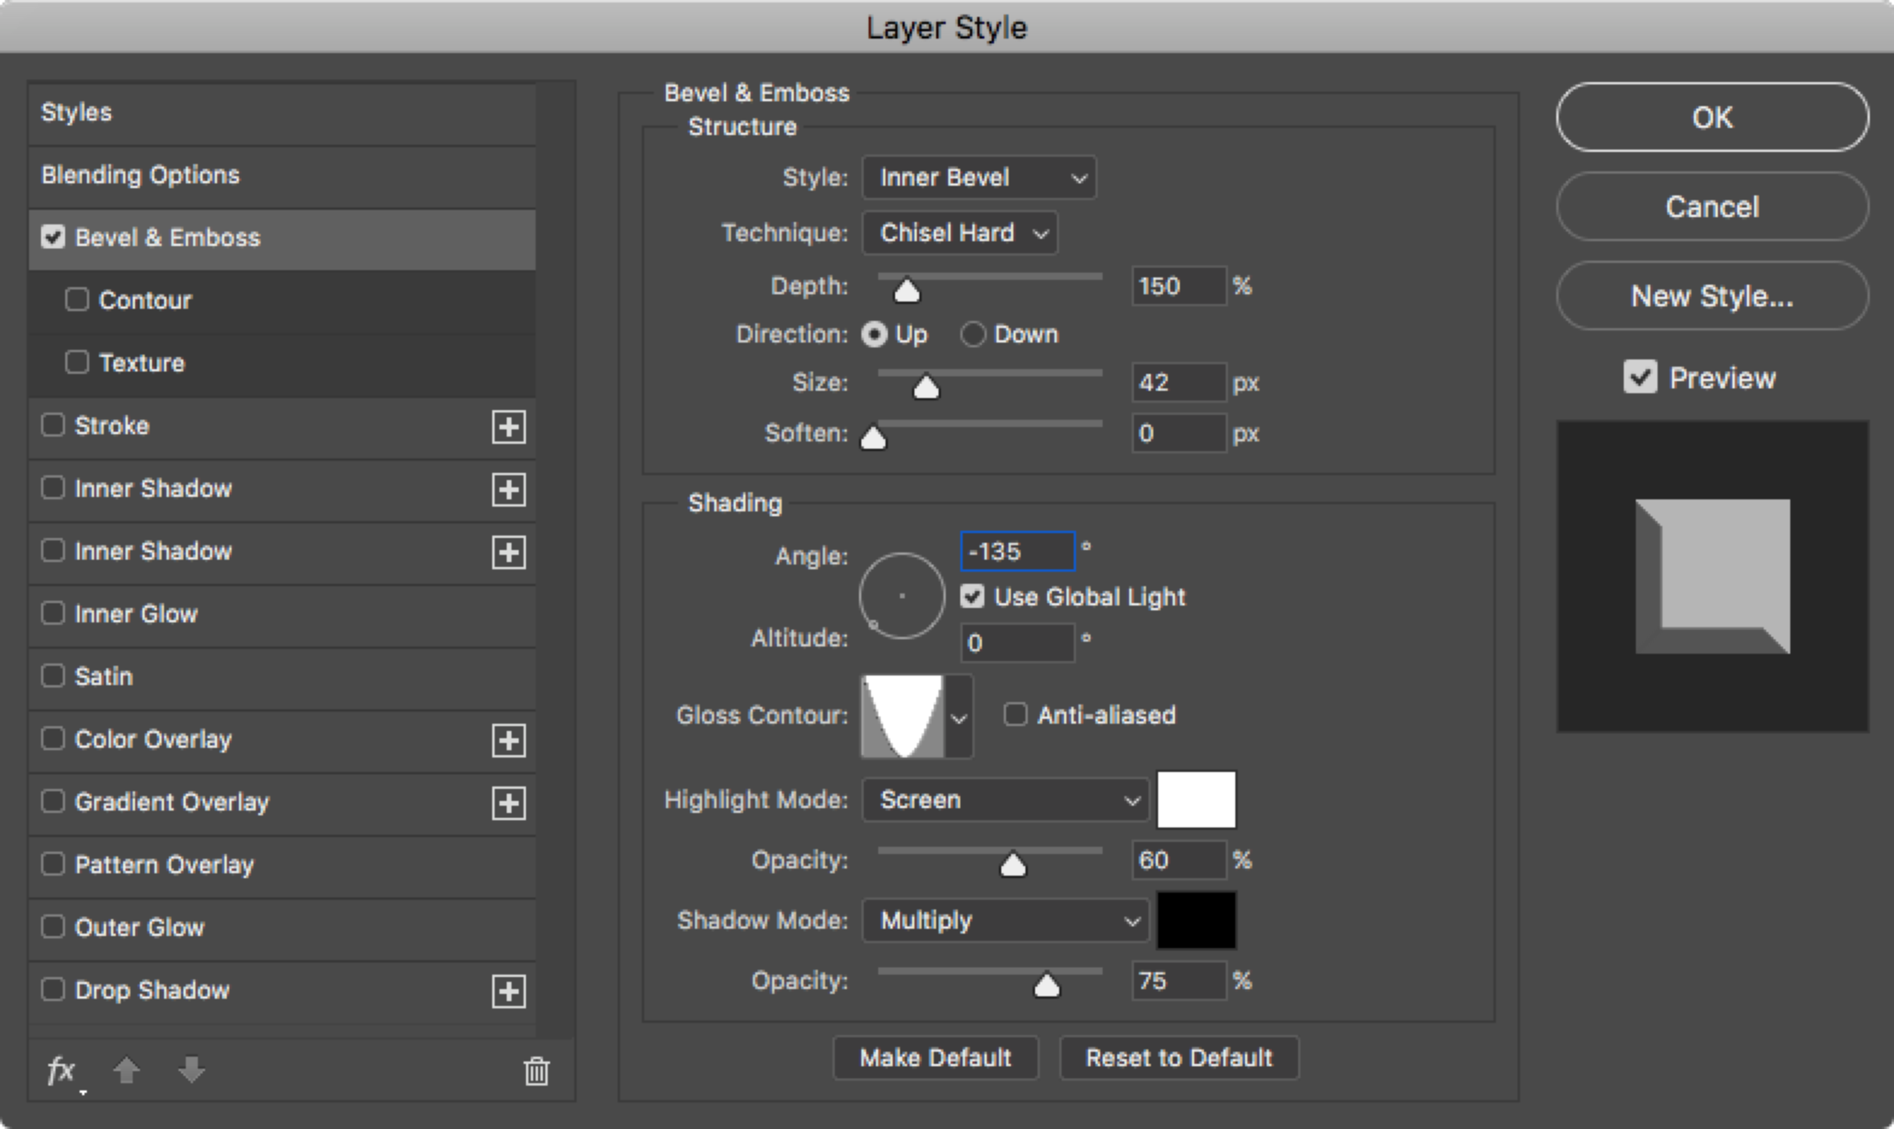The width and height of the screenshot is (1894, 1129).
Task: Open the fx add-effect menu icon
Action: [63, 1072]
